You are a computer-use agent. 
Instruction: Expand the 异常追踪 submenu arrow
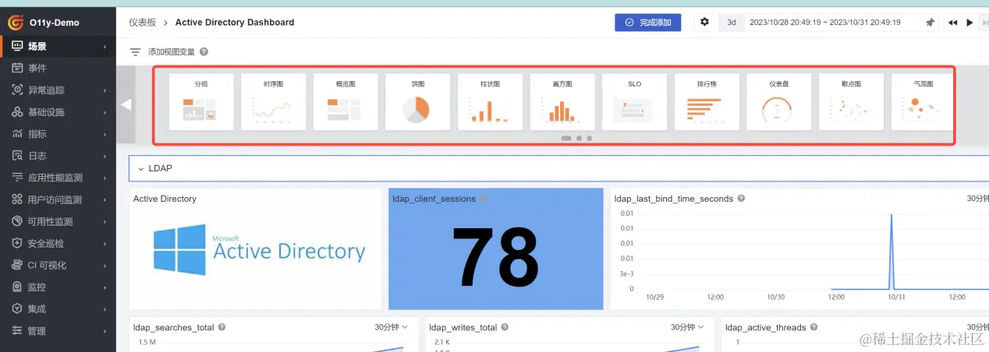[105, 90]
